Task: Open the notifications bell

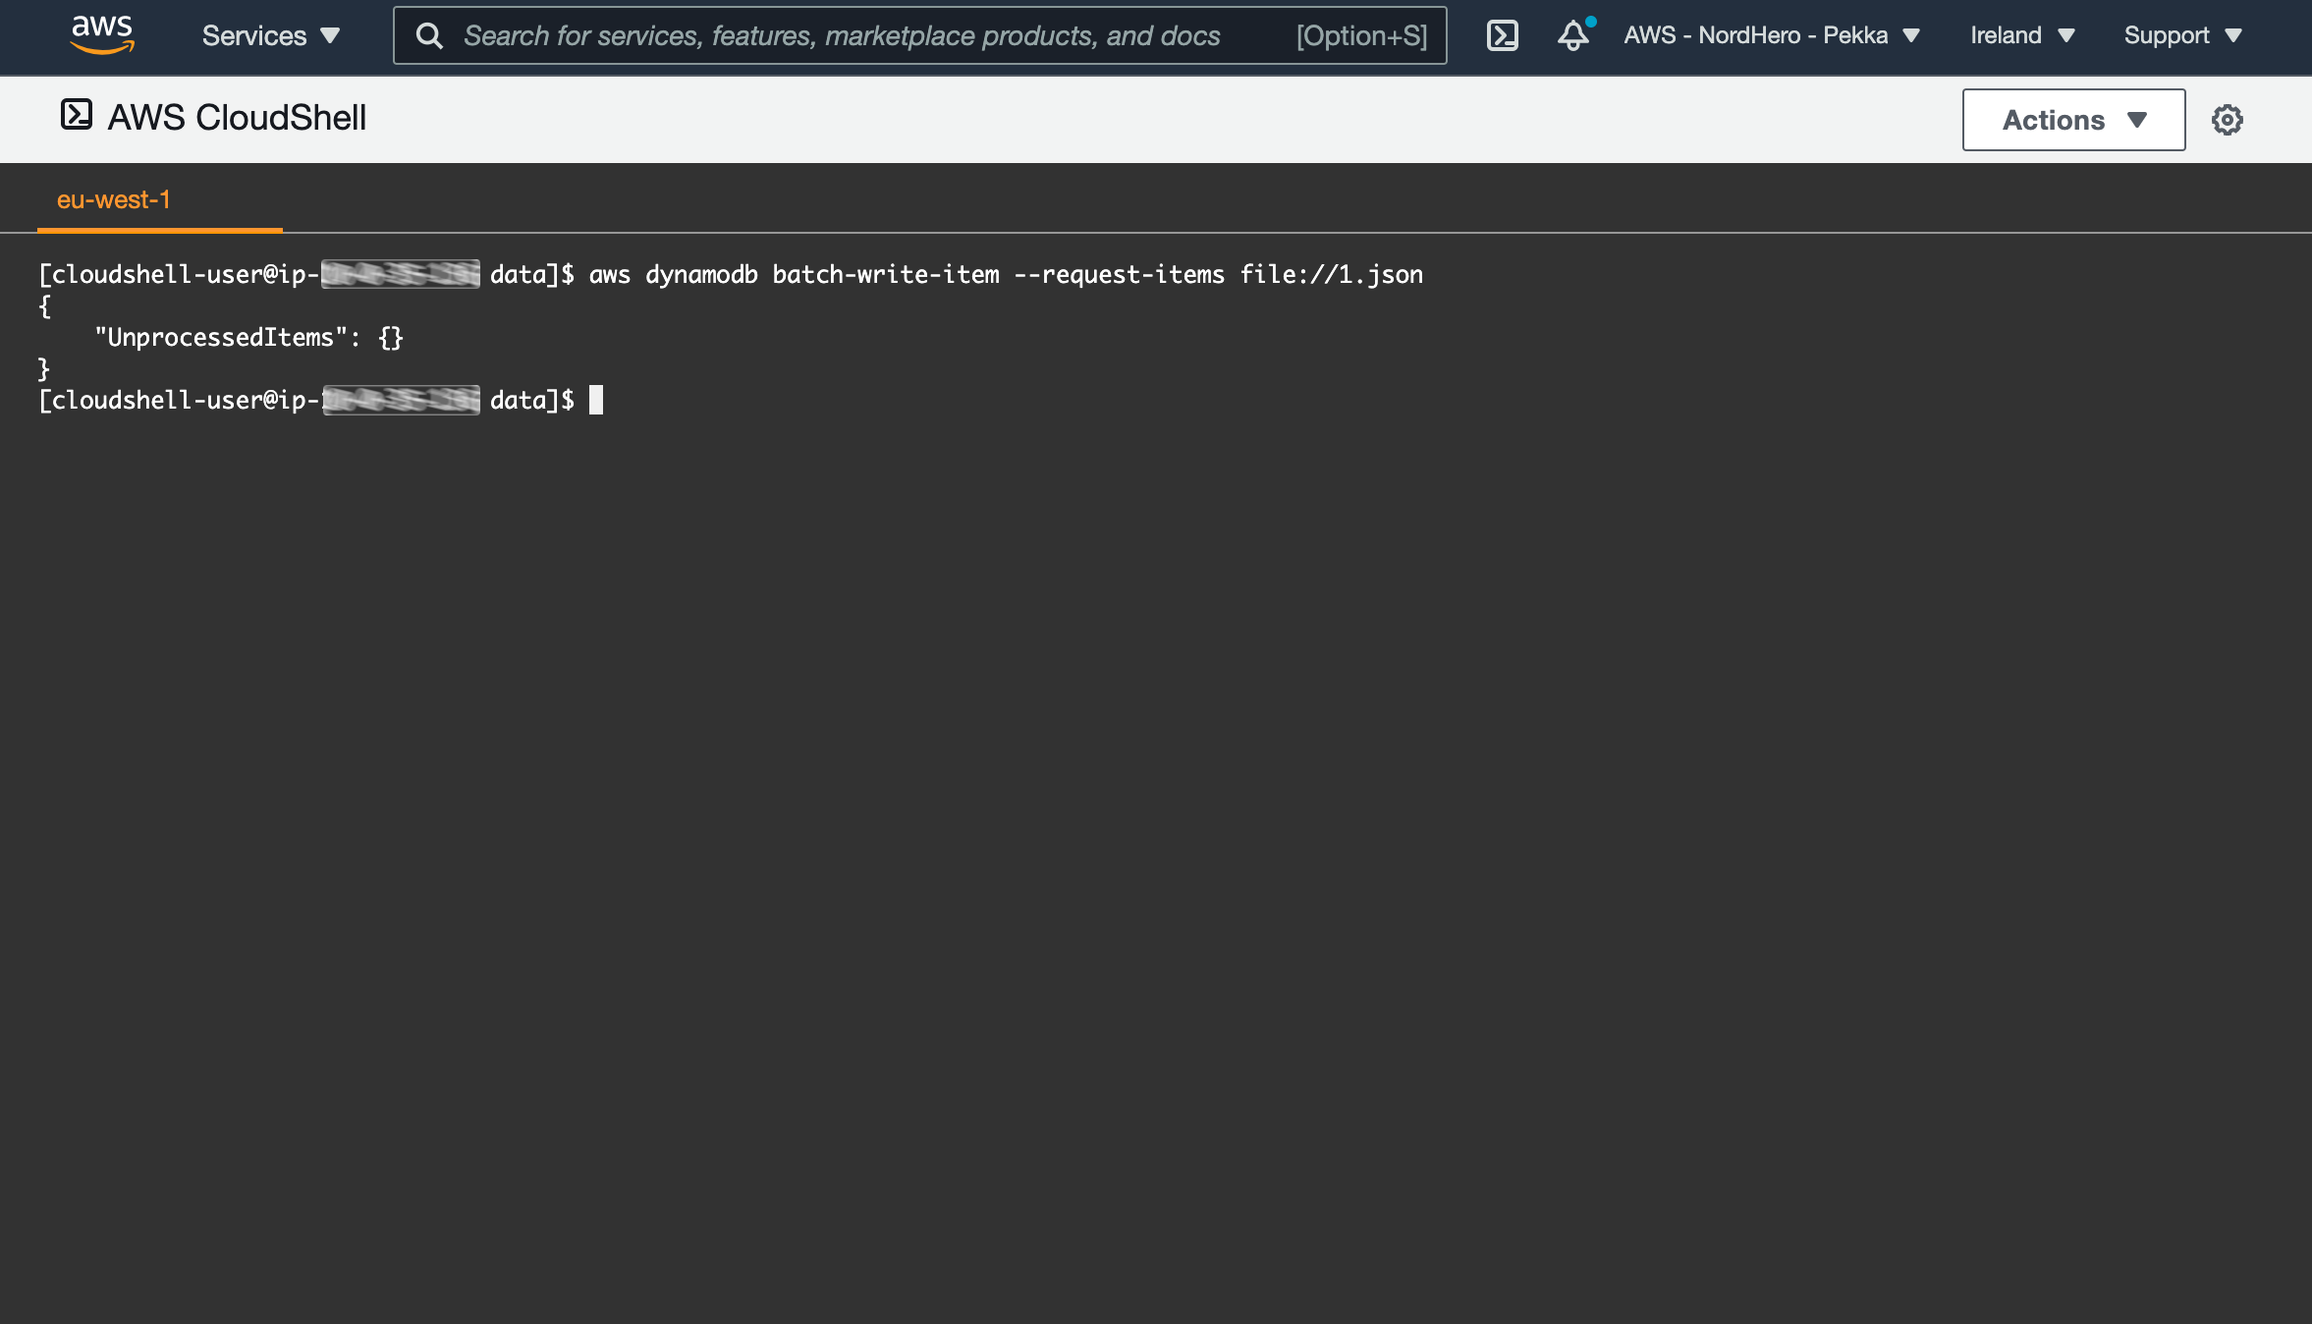Action: click(x=1574, y=35)
